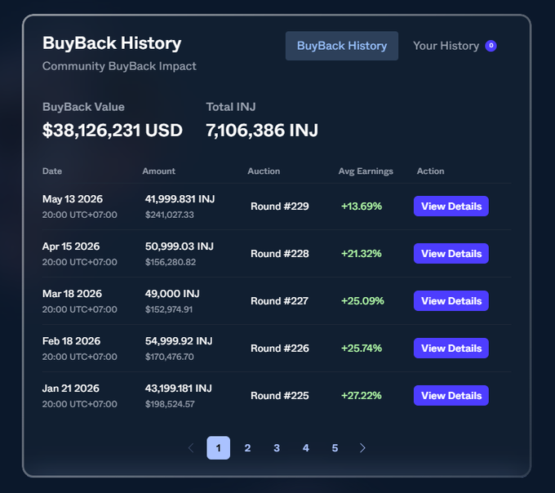Click the Community BuyBack Impact subtitle
The image size is (555, 493).
click(119, 66)
